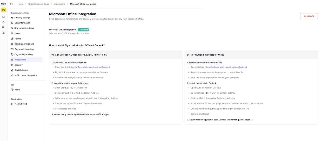Click 'Click on Mail → Customize Actions → Add-ins' step
322x141 pixels.
point(213,98)
